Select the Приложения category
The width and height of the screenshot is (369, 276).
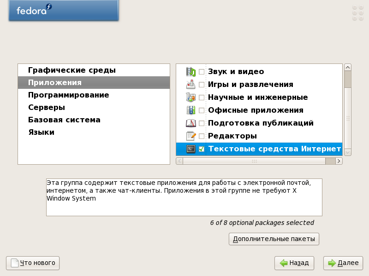[94, 83]
